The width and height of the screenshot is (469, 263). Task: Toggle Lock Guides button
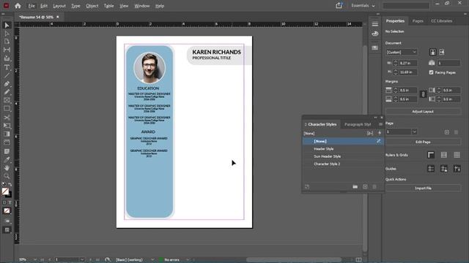444,169
